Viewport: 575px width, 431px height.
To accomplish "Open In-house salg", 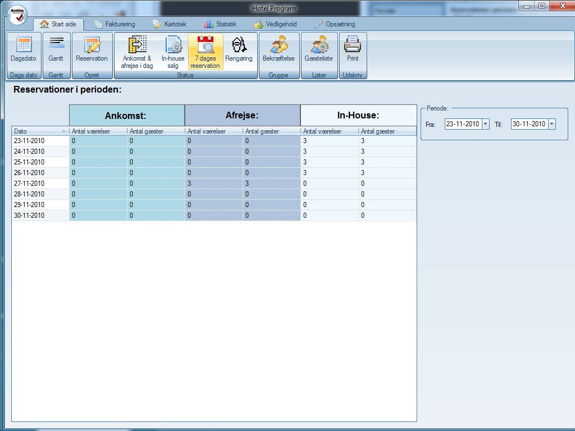I will click(x=173, y=52).
